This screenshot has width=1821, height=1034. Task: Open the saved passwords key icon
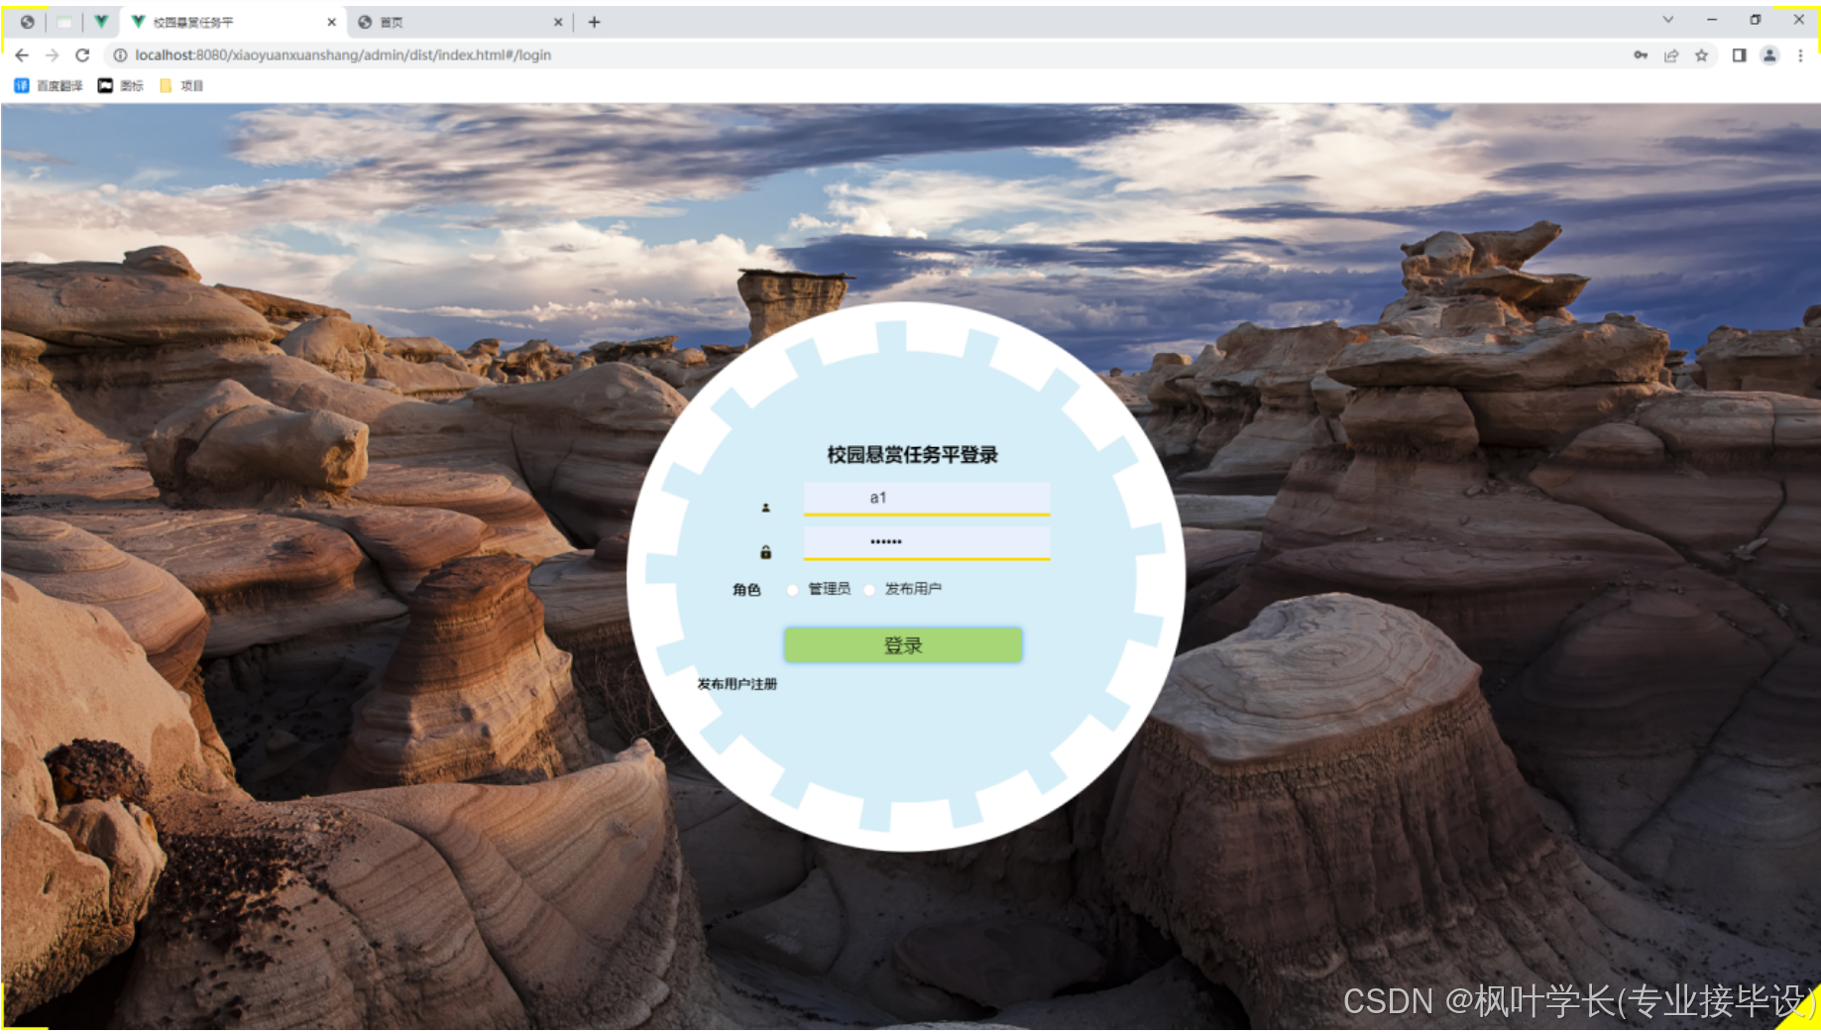[1641, 56]
